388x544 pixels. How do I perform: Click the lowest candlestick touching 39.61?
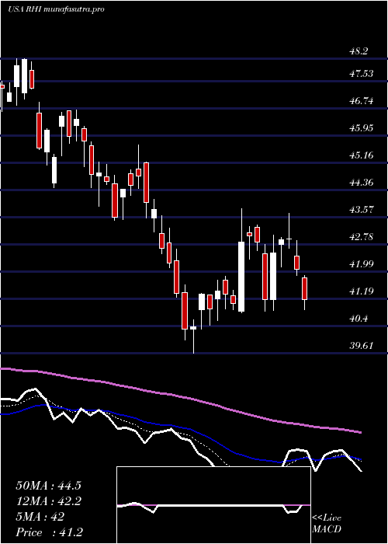[x=193, y=328]
